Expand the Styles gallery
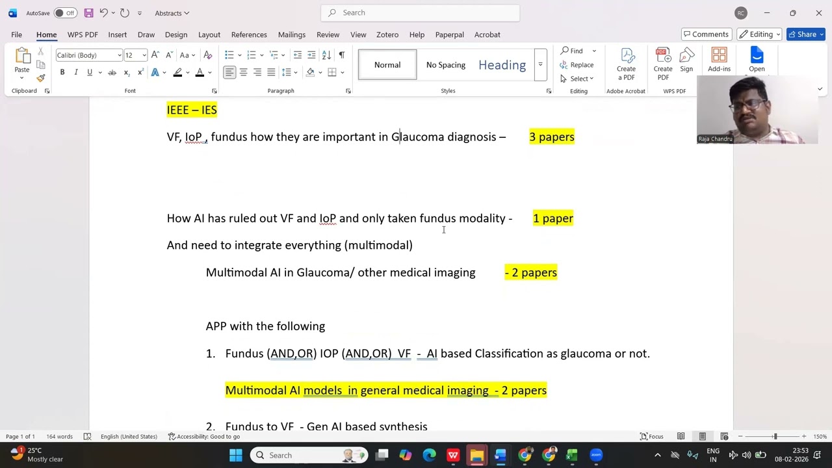832x468 pixels. coord(540,65)
